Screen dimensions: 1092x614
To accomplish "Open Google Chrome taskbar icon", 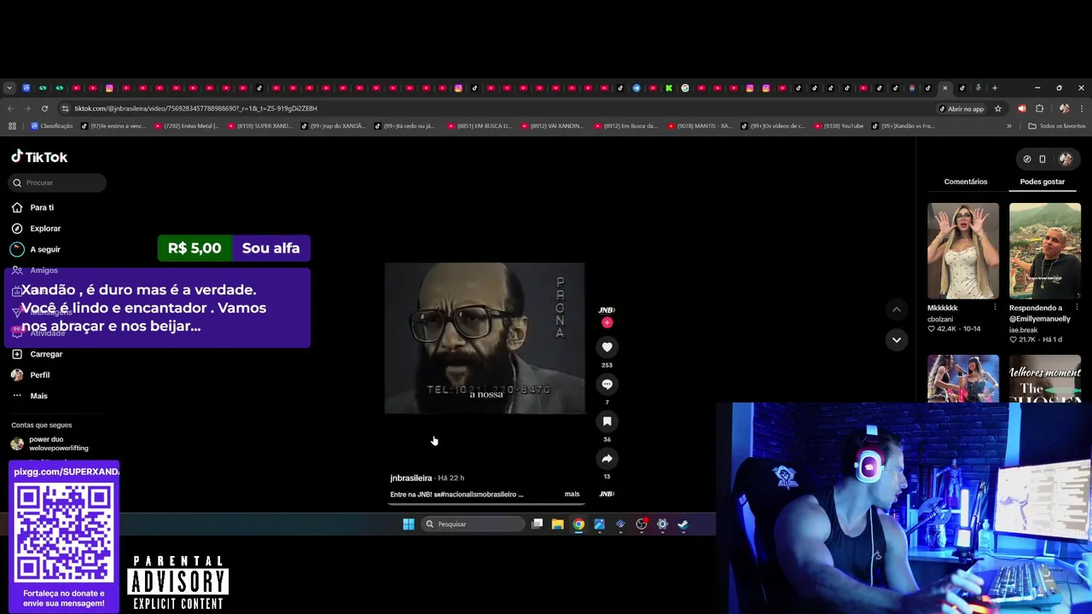I will click(x=578, y=524).
